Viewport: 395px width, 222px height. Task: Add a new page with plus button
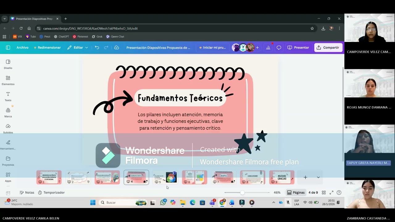pos(305,177)
